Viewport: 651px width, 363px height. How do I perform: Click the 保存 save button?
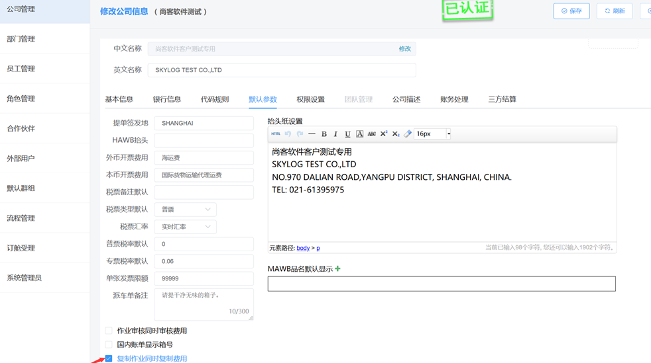(x=571, y=11)
